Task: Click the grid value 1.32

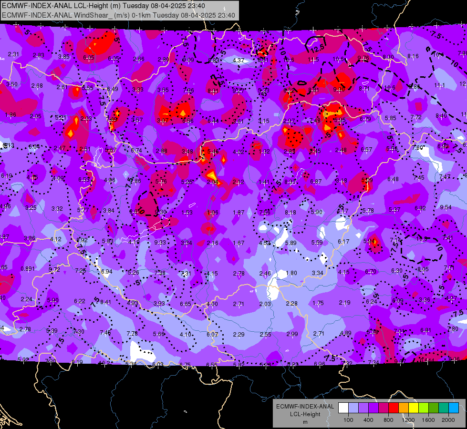Action: pos(264,152)
